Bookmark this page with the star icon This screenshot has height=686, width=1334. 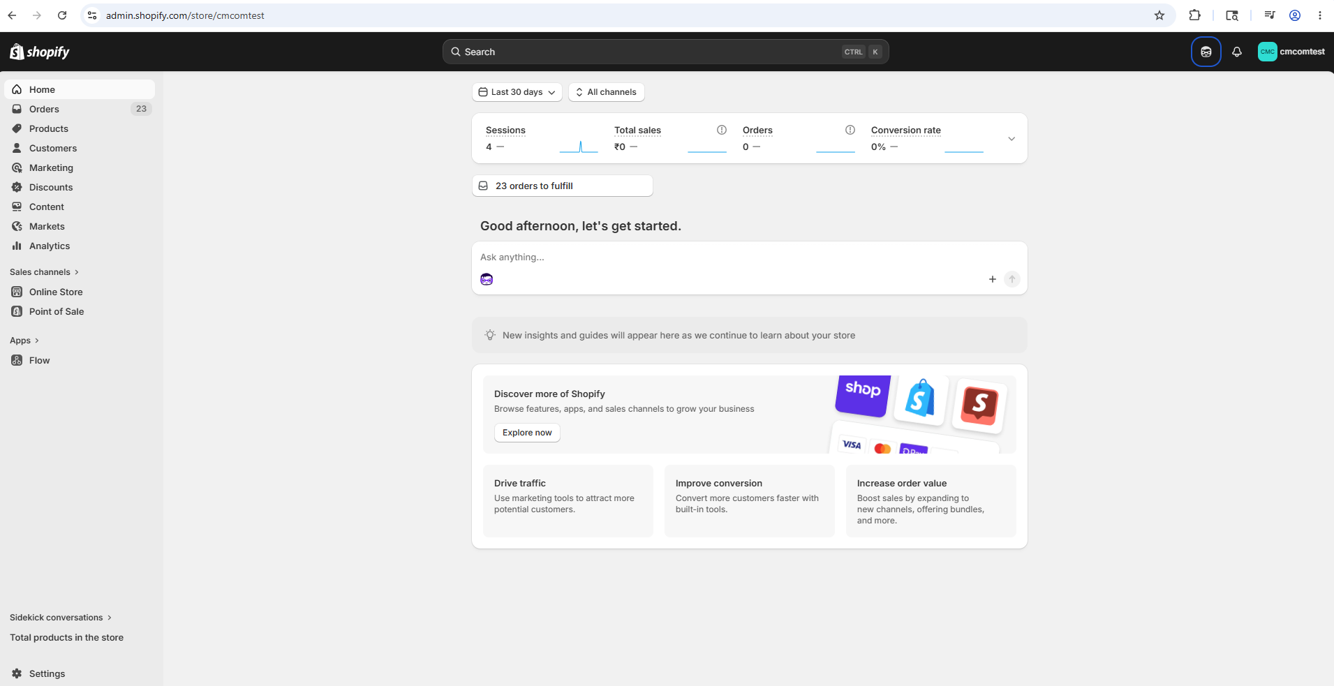[x=1159, y=15]
